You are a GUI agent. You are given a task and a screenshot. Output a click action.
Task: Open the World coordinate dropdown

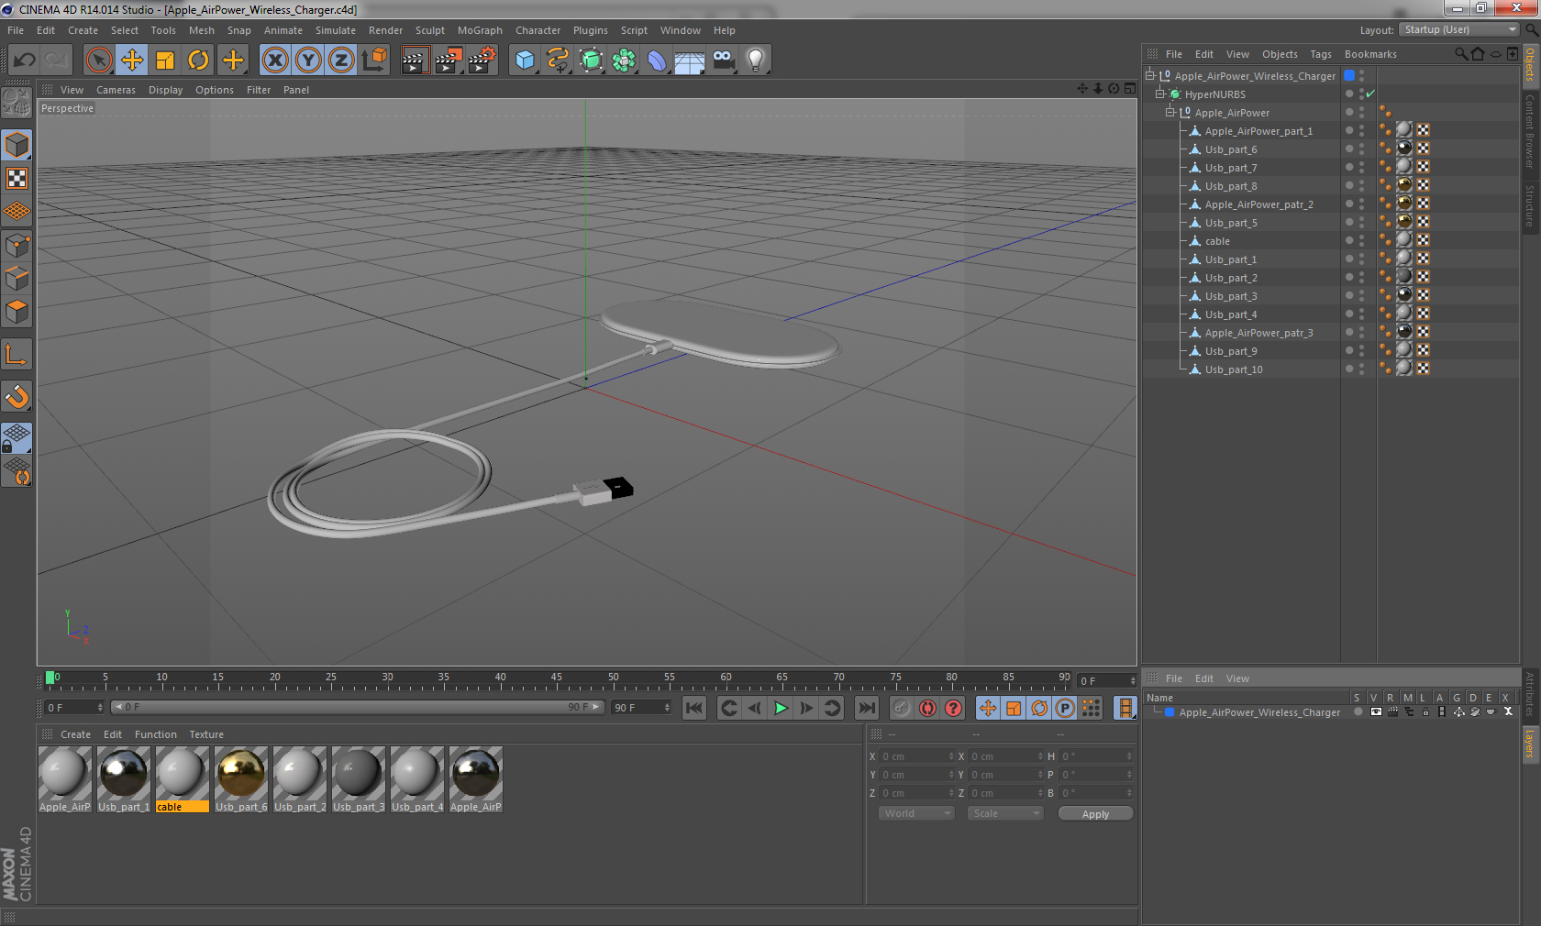click(916, 813)
